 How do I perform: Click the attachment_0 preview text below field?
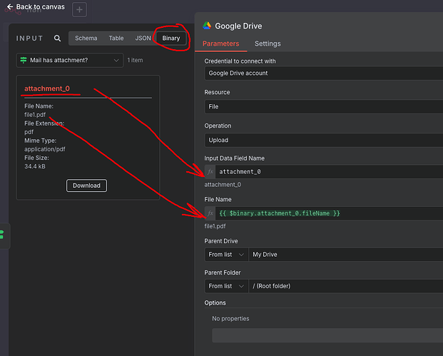pos(223,185)
